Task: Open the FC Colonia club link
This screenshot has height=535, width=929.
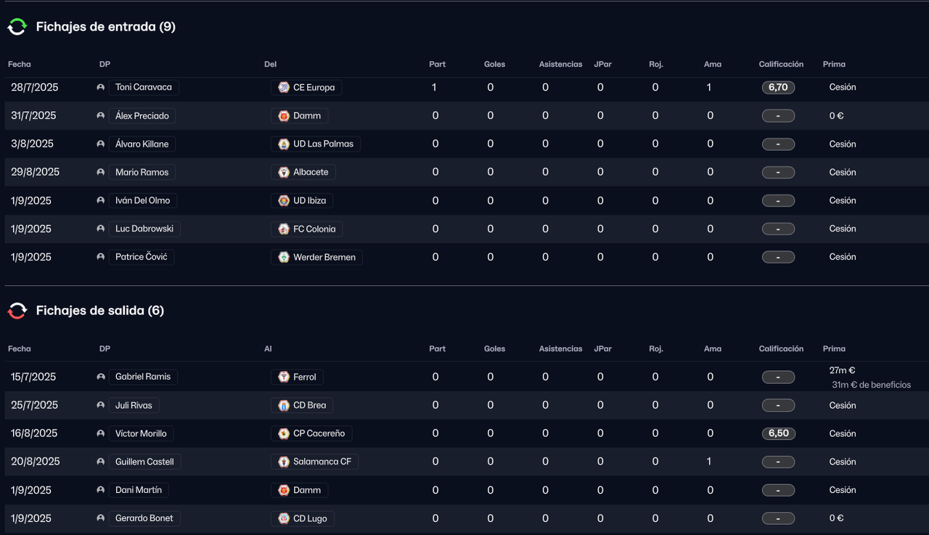Action: pyautogui.click(x=306, y=229)
